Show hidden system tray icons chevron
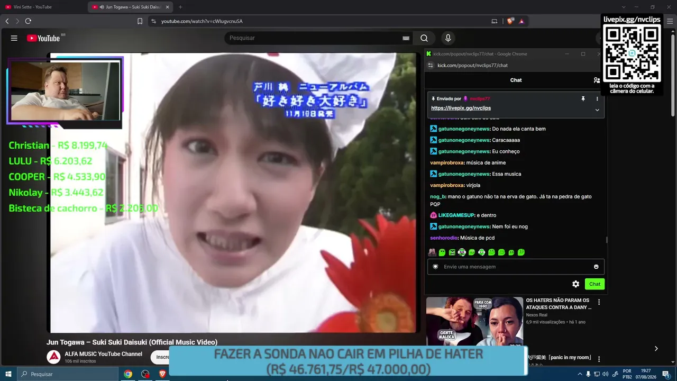The height and width of the screenshot is (381, 677). tap(580, 374)
